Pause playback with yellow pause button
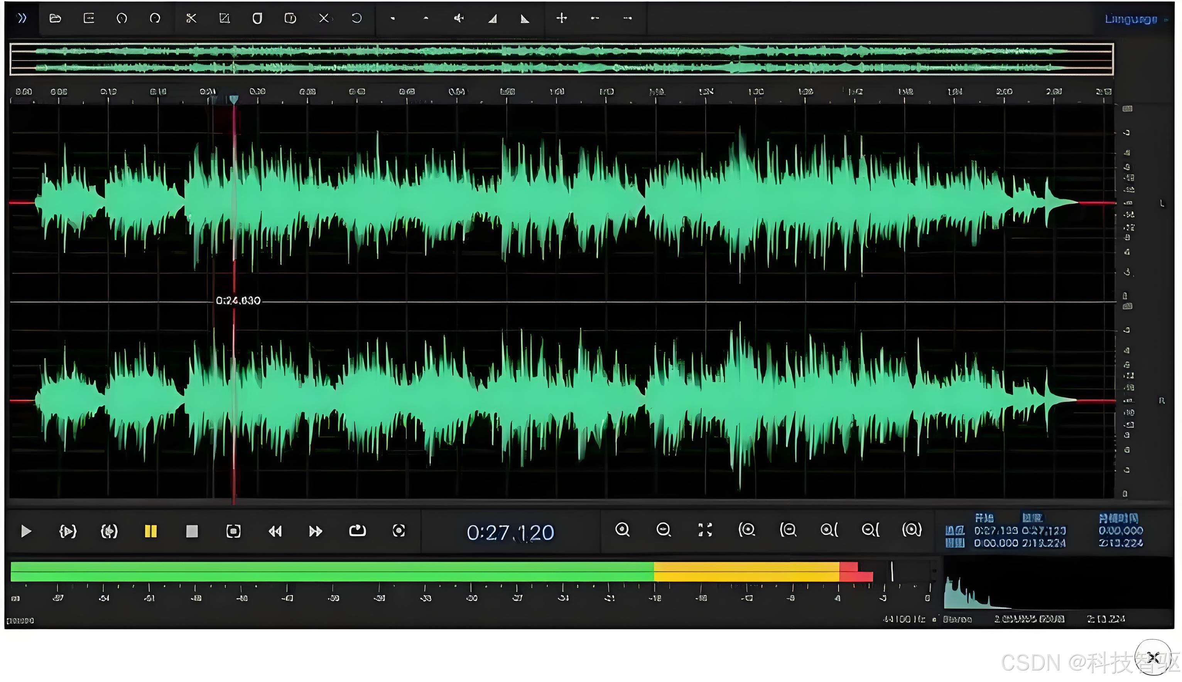Image resolution: width=1182 pixels, height=682 pixels. click(x=151, y=531)
